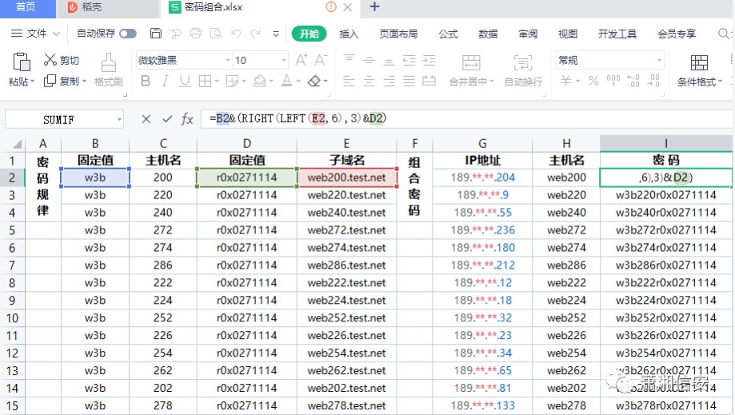The image size is (735, 415).
Task: Click the Merge and Center icon
Action: click(471, 62)
